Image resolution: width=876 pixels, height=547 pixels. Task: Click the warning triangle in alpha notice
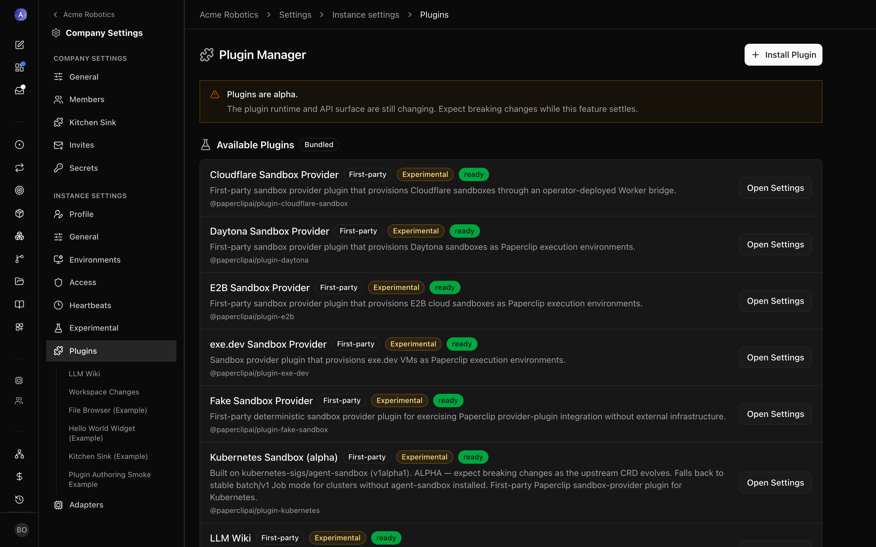coord(215,95)
